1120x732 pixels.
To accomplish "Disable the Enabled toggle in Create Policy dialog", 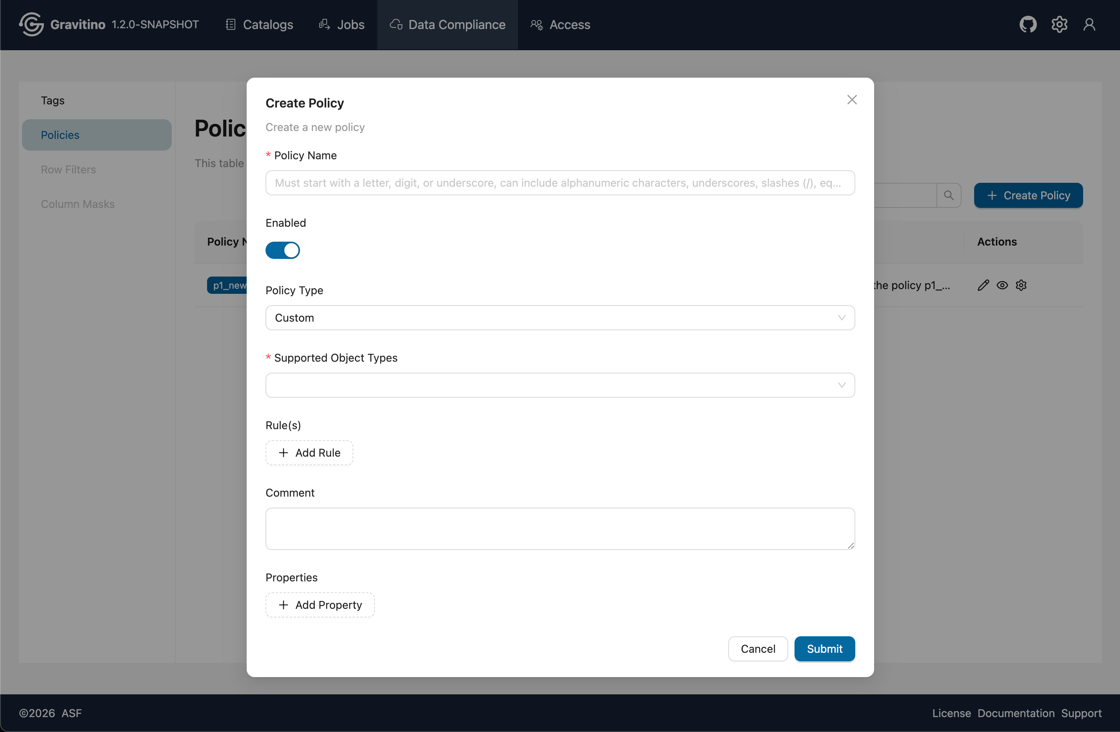I will click(x=283, y=250).
